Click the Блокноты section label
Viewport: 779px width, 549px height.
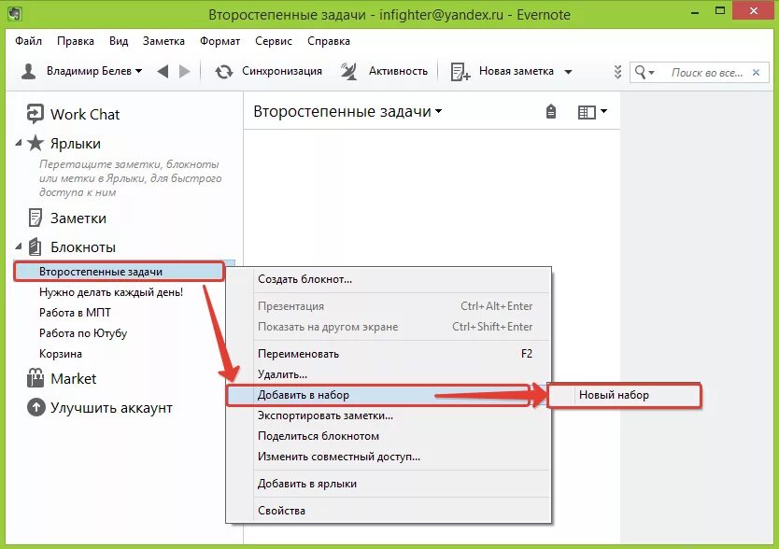pyautogui.click(x=83, y=246)
